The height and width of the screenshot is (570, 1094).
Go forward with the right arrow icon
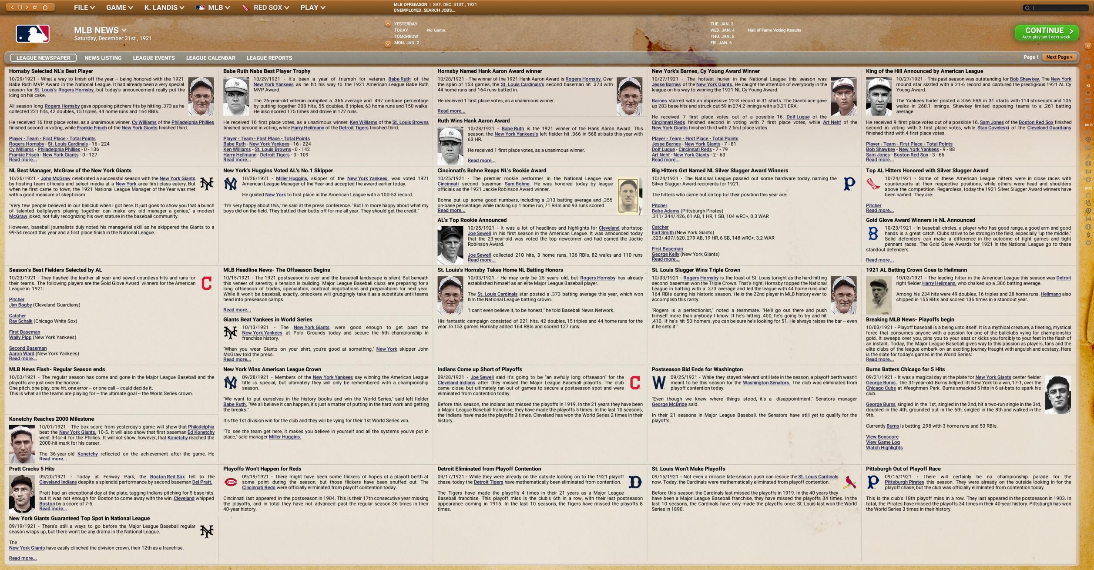pyautogui.click(x=27, y=7)
